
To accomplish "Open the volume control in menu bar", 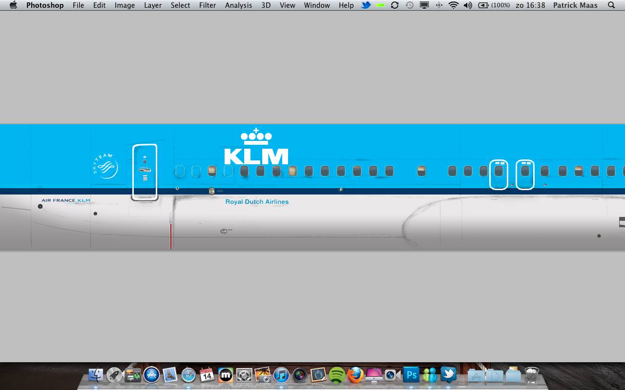I will click(x=468, y=5).
